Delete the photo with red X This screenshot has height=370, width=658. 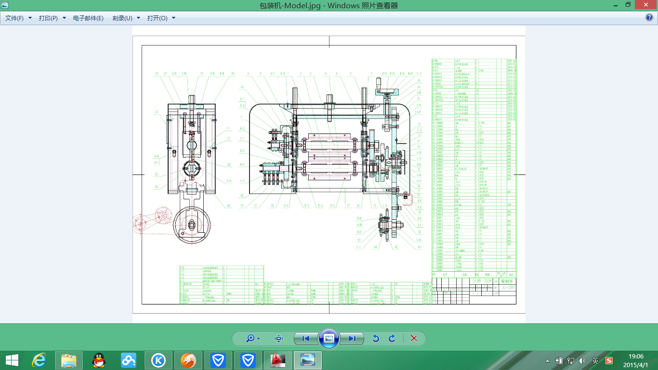coord(414,339)
